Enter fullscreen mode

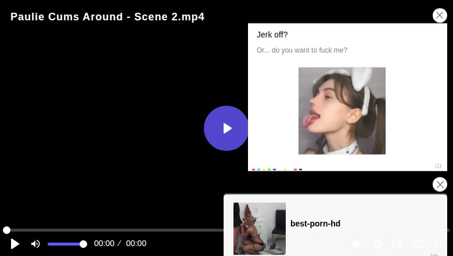tap(438, 244)
